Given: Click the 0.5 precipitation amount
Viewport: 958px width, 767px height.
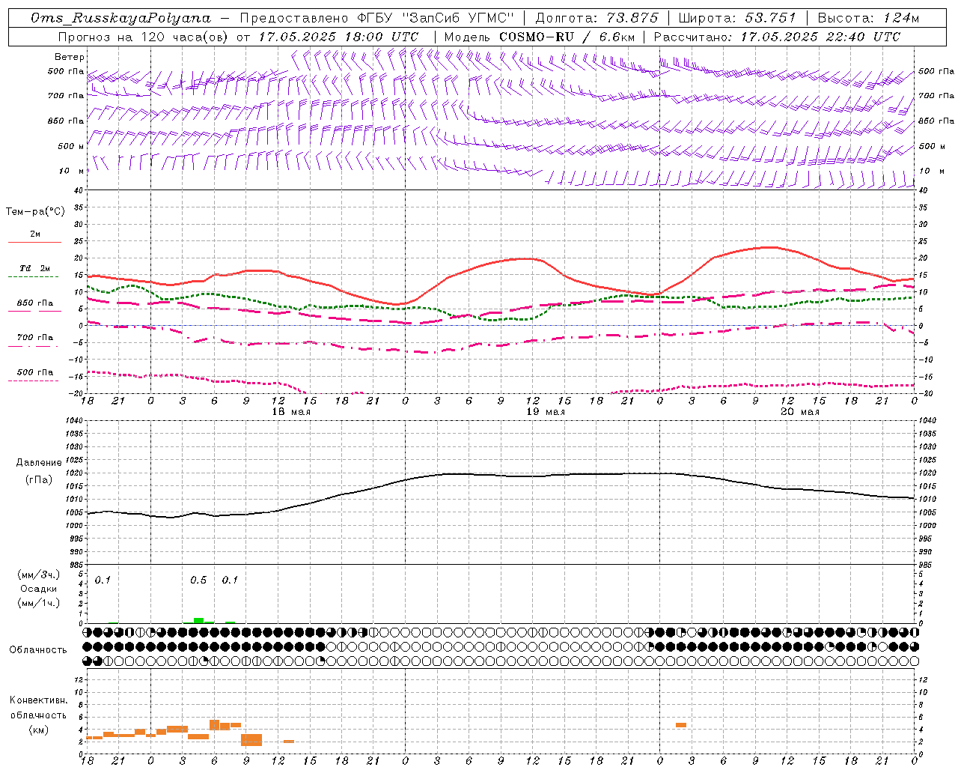Looking at the screenshot, I should click(198, 580).
